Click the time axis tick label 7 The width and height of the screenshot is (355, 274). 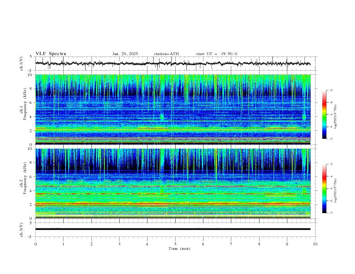point(231,244)
